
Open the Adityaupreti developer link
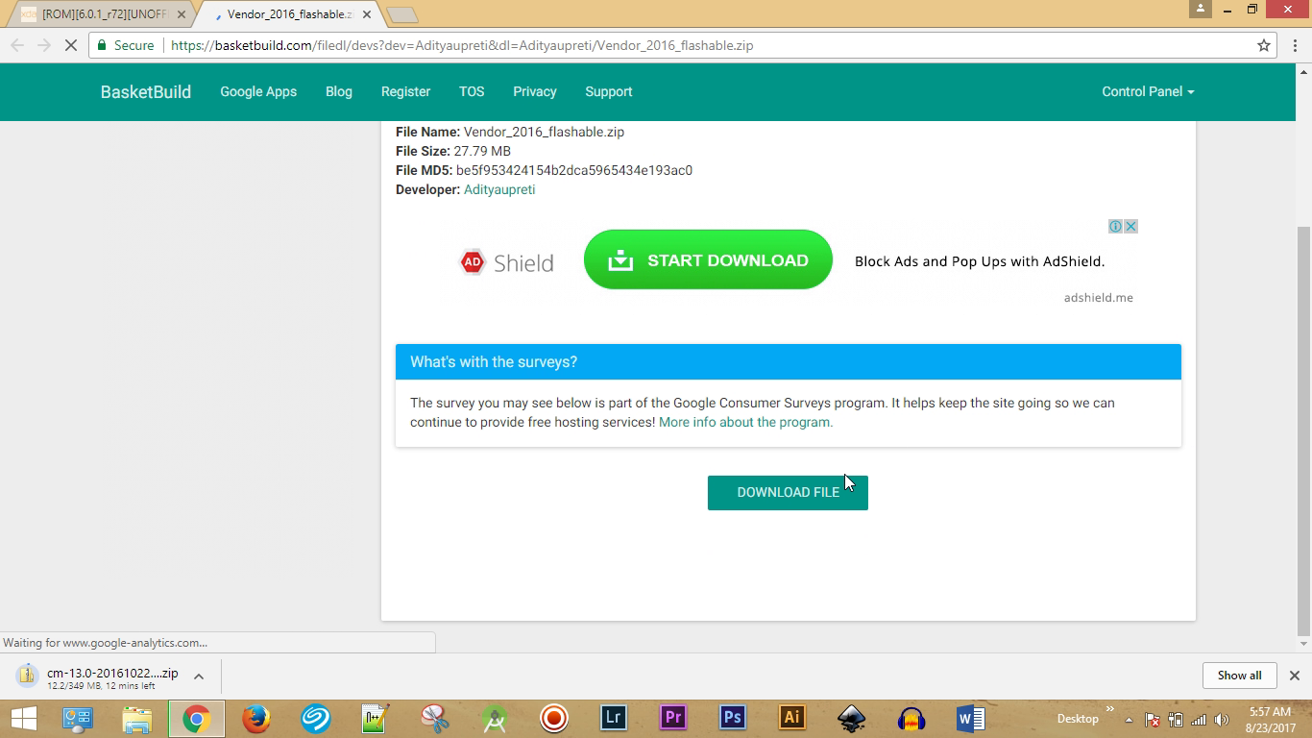499,189
